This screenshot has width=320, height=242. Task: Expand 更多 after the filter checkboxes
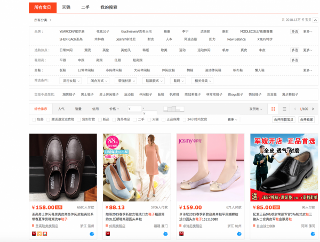(232, 119)
